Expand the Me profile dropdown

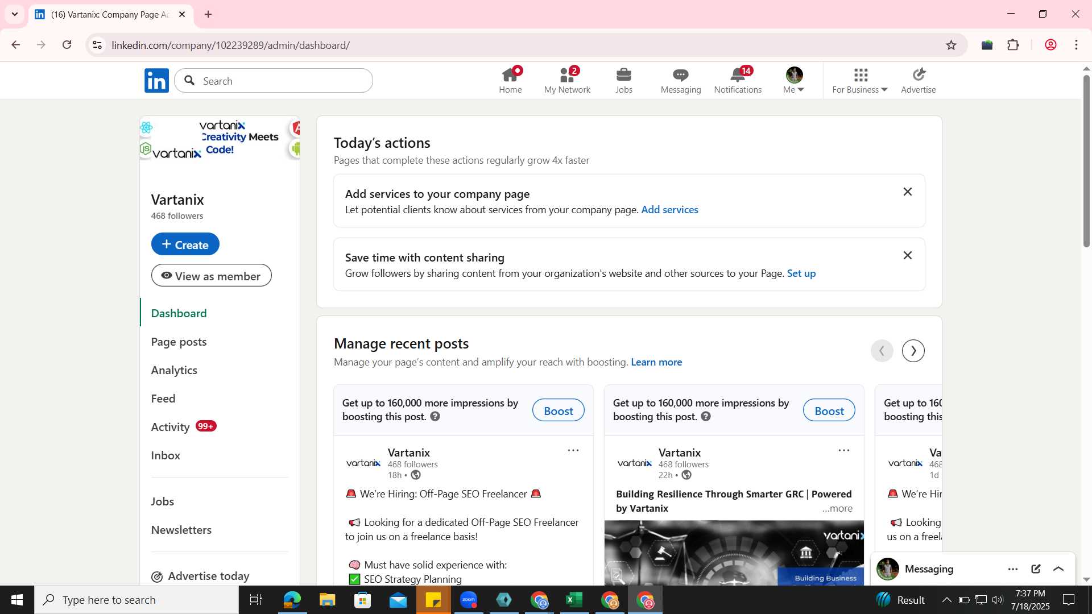pyautogui.click(x=794, y=80)
